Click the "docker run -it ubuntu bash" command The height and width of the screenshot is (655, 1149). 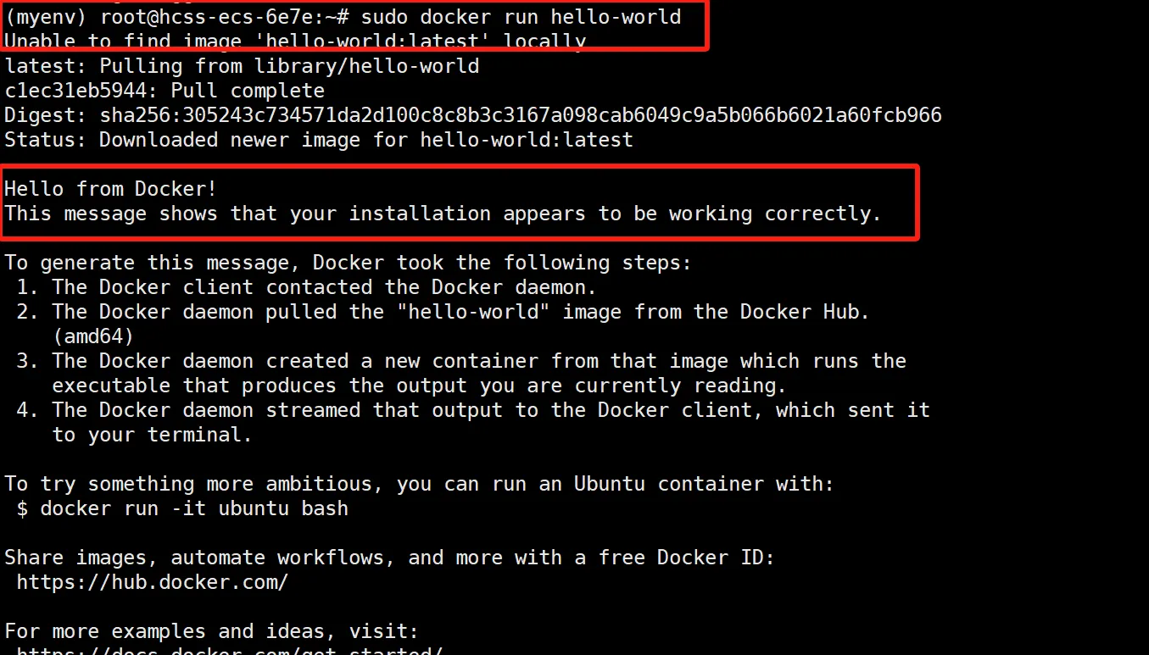coord(194,508)
